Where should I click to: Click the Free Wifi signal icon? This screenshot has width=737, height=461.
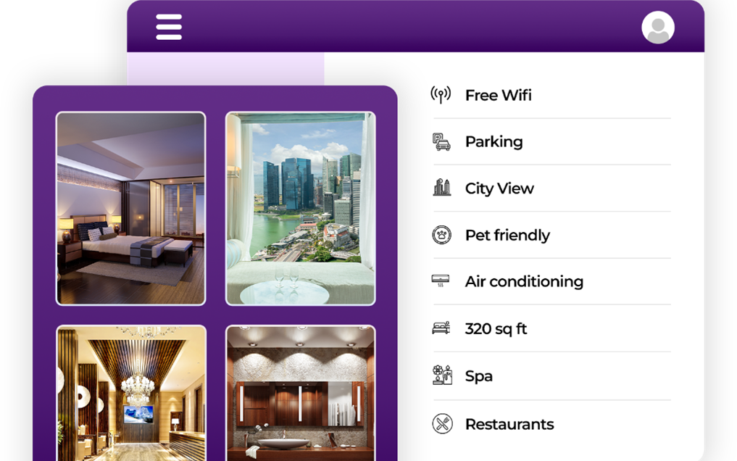tap(441, 94)
